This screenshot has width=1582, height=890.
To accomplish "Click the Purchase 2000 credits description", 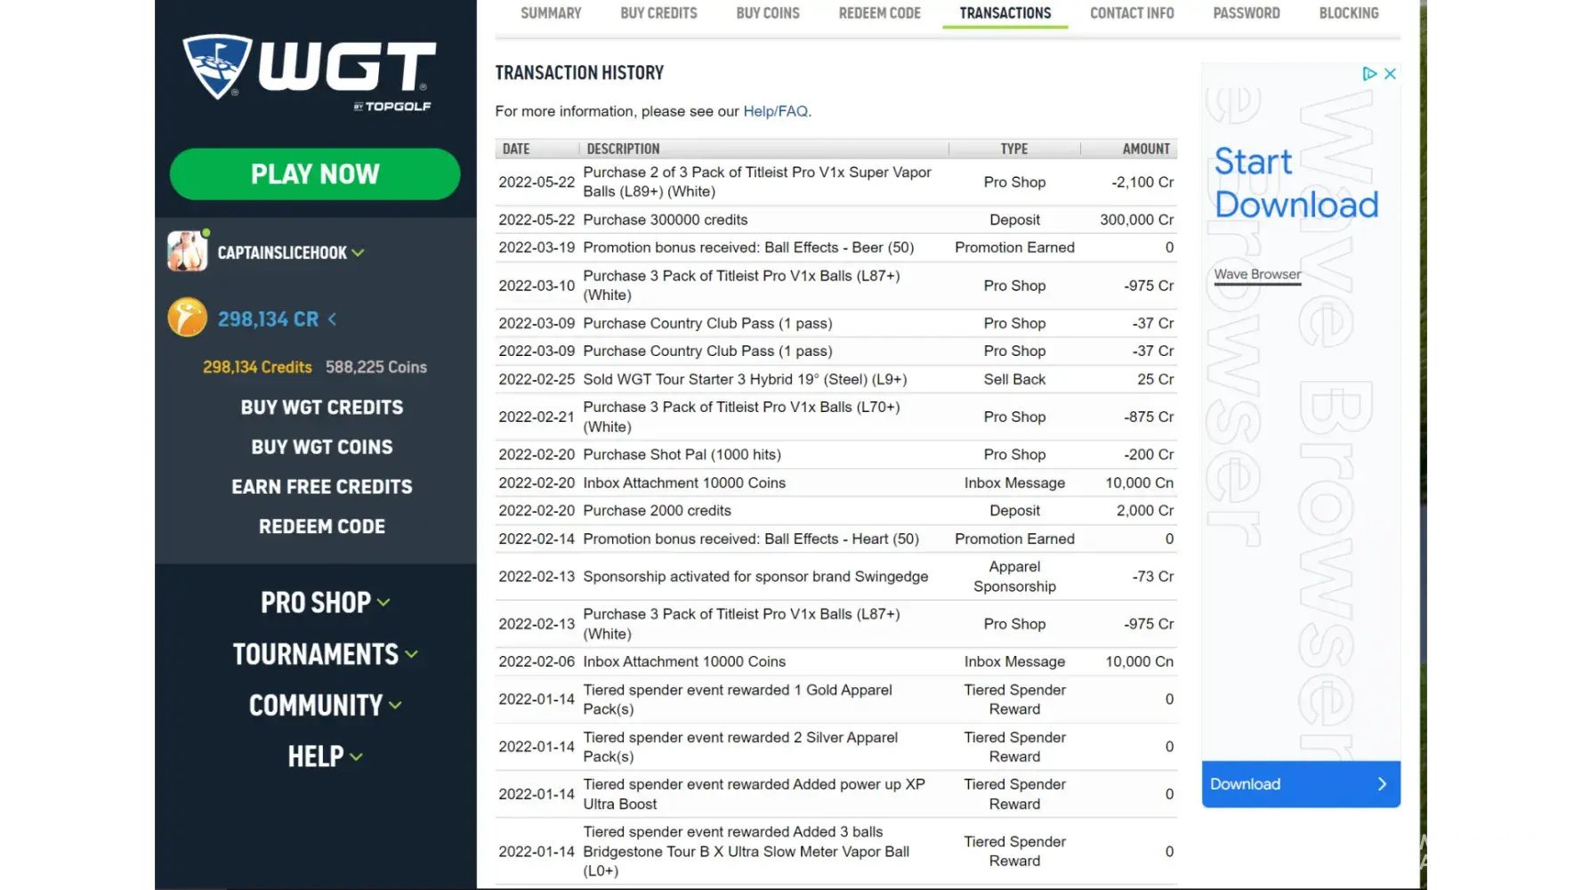I will click(x=657, y=511).
